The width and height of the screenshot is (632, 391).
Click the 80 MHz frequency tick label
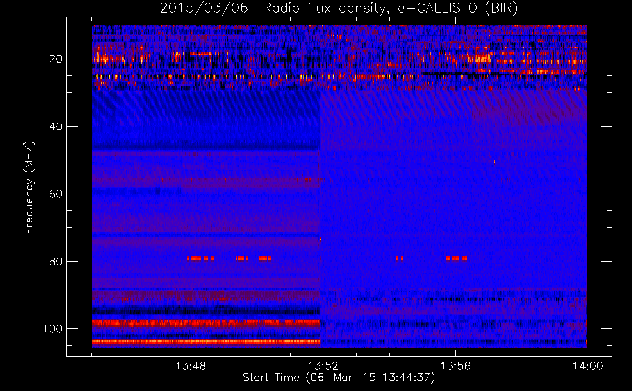(56, 261)
